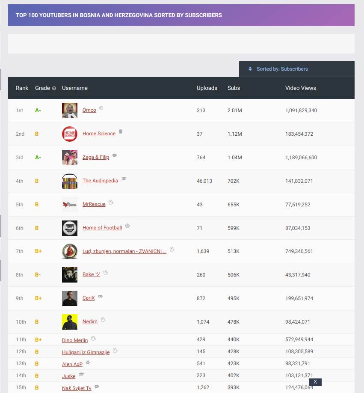Image resolution: width=364 pixels, height=393 pixels.
Task: Click the Video Views column header
Action: point(300,88)
